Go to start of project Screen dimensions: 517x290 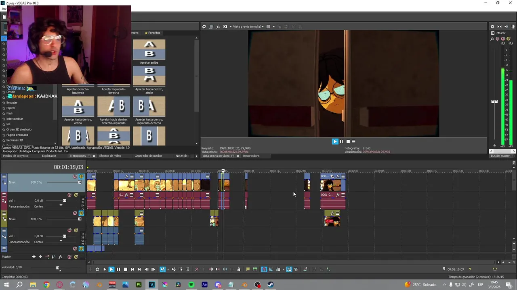click(x=132, y=269)
